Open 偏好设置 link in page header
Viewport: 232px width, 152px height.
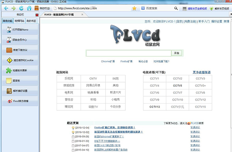[x=217, y=22]
